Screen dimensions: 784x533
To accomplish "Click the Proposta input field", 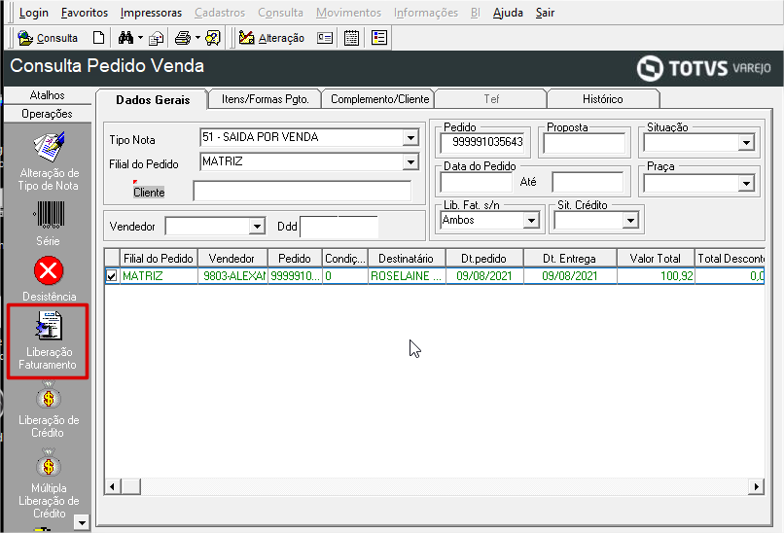I will tap(584, 143).
